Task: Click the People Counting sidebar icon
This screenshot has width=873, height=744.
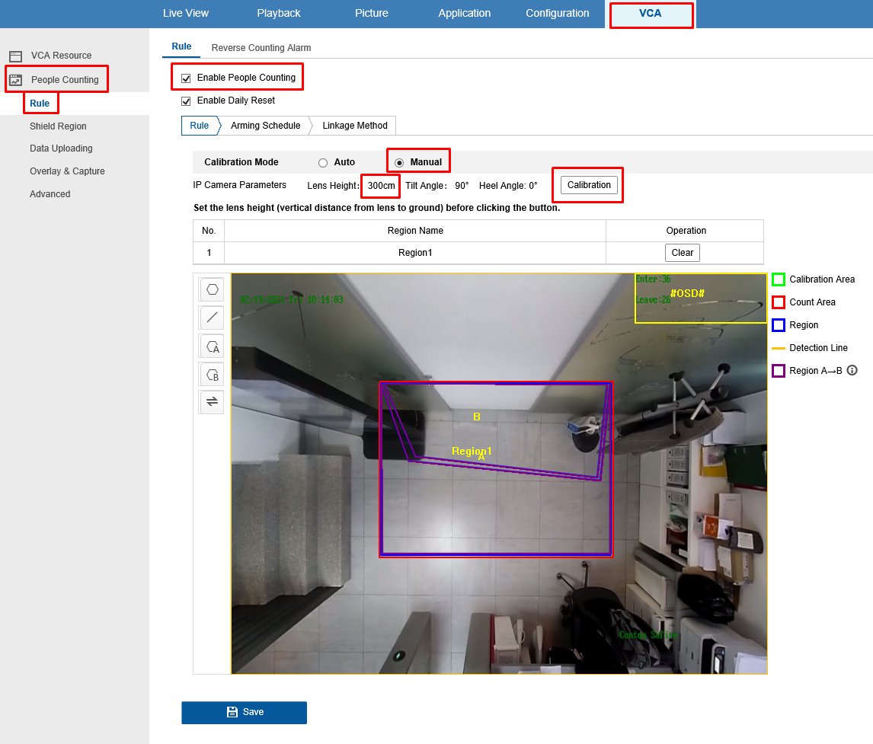Action: [x=15, y=80]
